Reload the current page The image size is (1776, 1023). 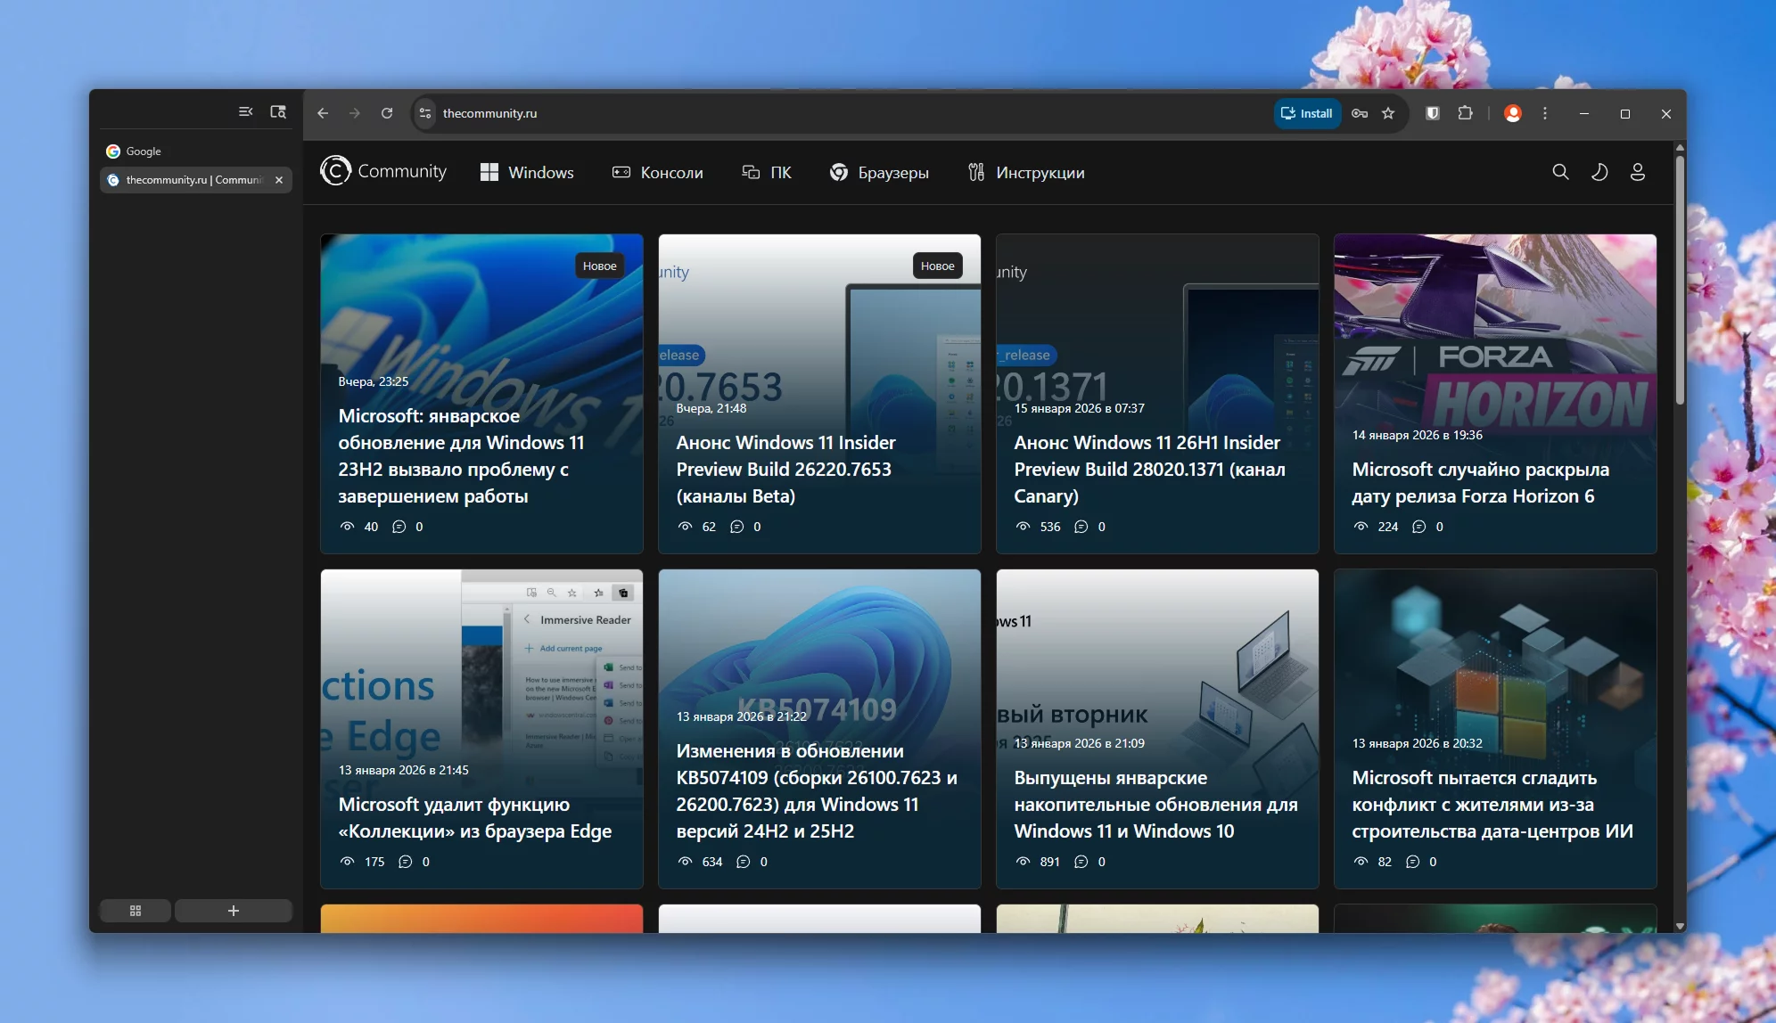click(387, 113)
